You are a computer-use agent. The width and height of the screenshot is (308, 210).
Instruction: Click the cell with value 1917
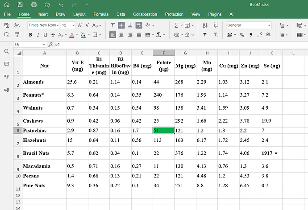coord(272,153)
